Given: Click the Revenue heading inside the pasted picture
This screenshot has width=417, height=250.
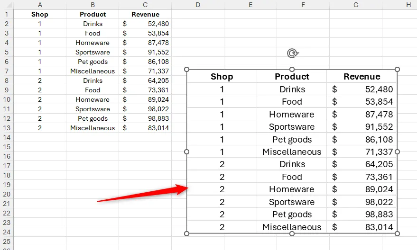Looking at the screenshot, I should 362,77.
